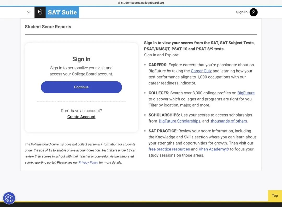Open the free practice resources link
Image resolution: width=282 pixels, height=207 pixels.
pos(169,149)
